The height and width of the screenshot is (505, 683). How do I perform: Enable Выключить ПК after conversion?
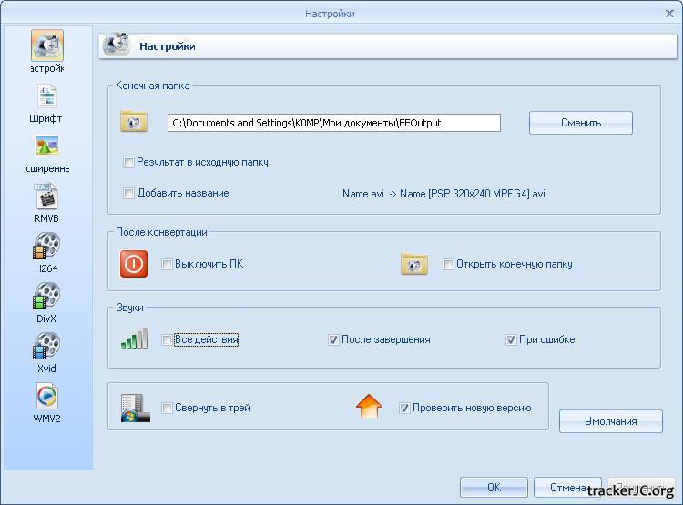(x=167, y=265)
